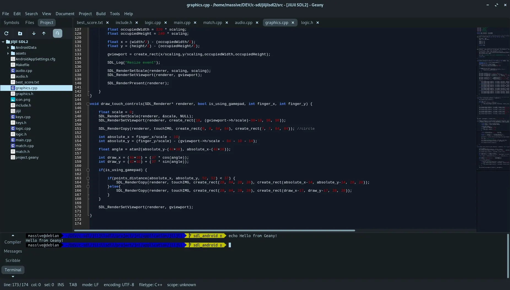Switch to the Symbols sidebar tab

[x=12, y=23]
